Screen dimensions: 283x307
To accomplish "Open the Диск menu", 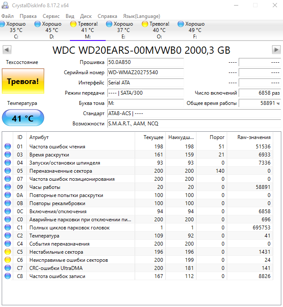I will (86, 16).
